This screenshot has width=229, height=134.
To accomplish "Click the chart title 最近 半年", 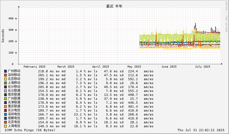I will tap(114, 6).
